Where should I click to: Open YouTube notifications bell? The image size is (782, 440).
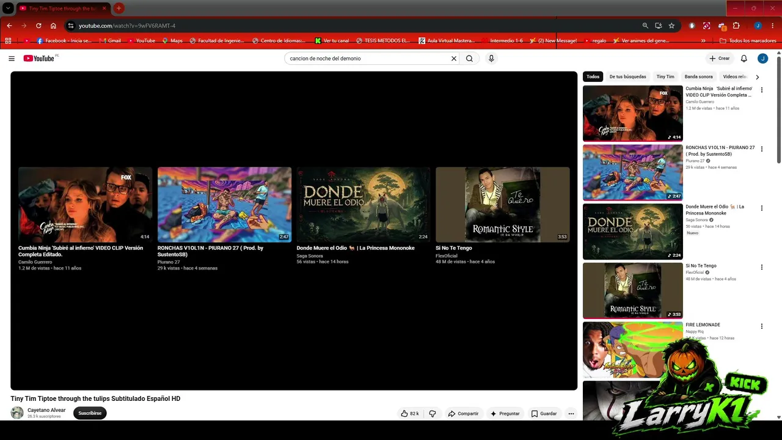744,59
